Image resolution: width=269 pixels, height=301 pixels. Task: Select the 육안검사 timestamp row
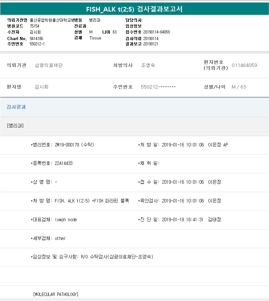pyautogui.click(x=180, y=201)
